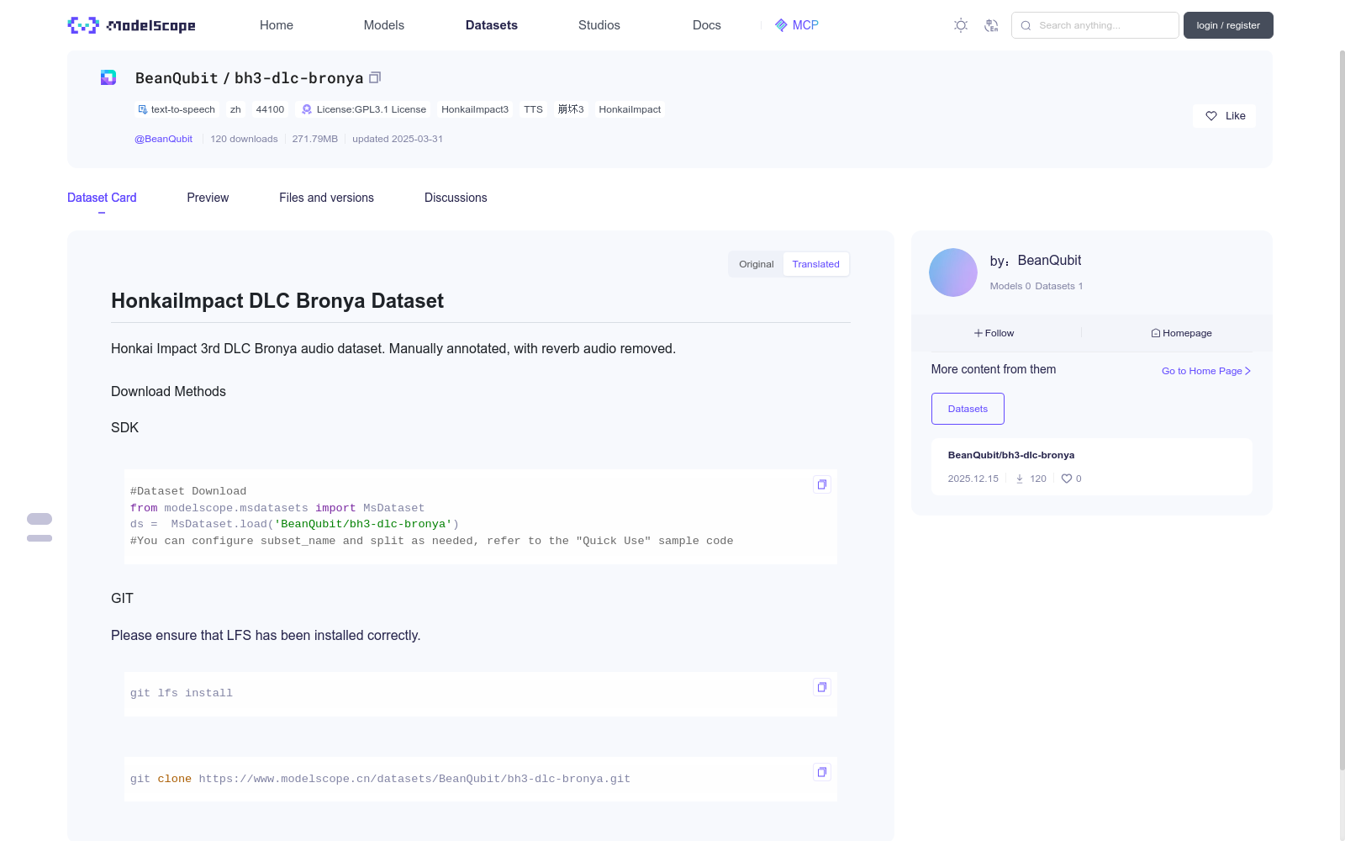Image resolution: width=1345 pixels, height=841 pixels.
Task: Click BeanQubit's round profile avatar
Action: click(953, 272)
